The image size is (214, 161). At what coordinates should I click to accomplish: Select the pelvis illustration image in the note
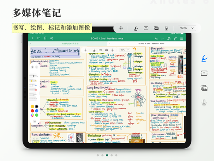(x=71, y=138)
